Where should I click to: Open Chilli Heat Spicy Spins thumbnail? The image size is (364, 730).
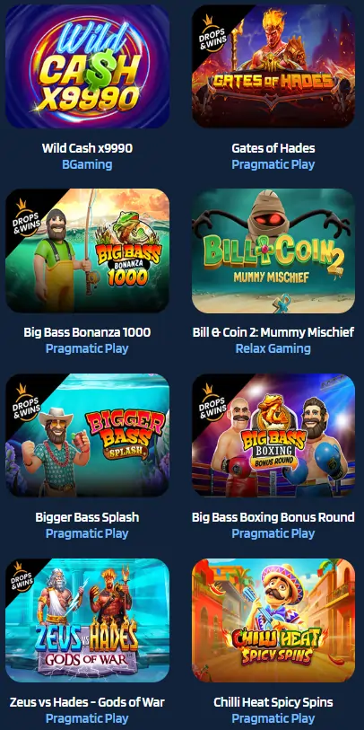[x=273, y=620]
